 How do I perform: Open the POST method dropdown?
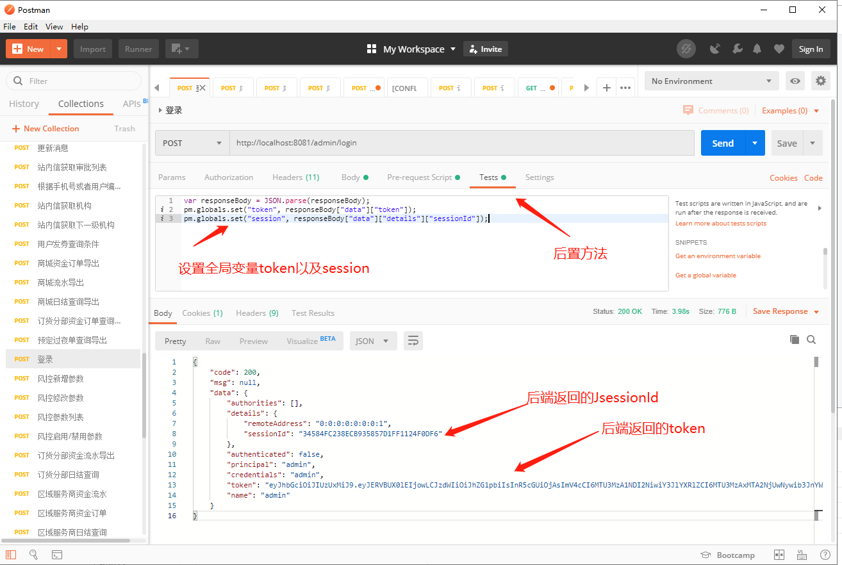(192, 142)
